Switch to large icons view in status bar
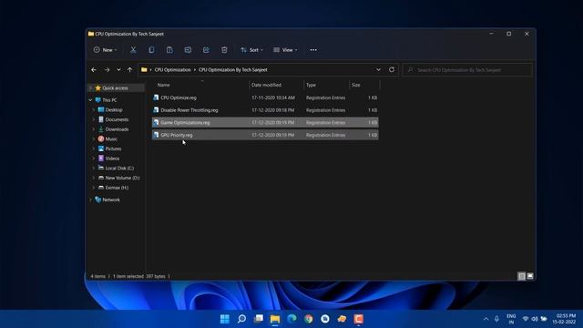Image resolution: width=583 pixels, height=328 pixels. point(530,276)
